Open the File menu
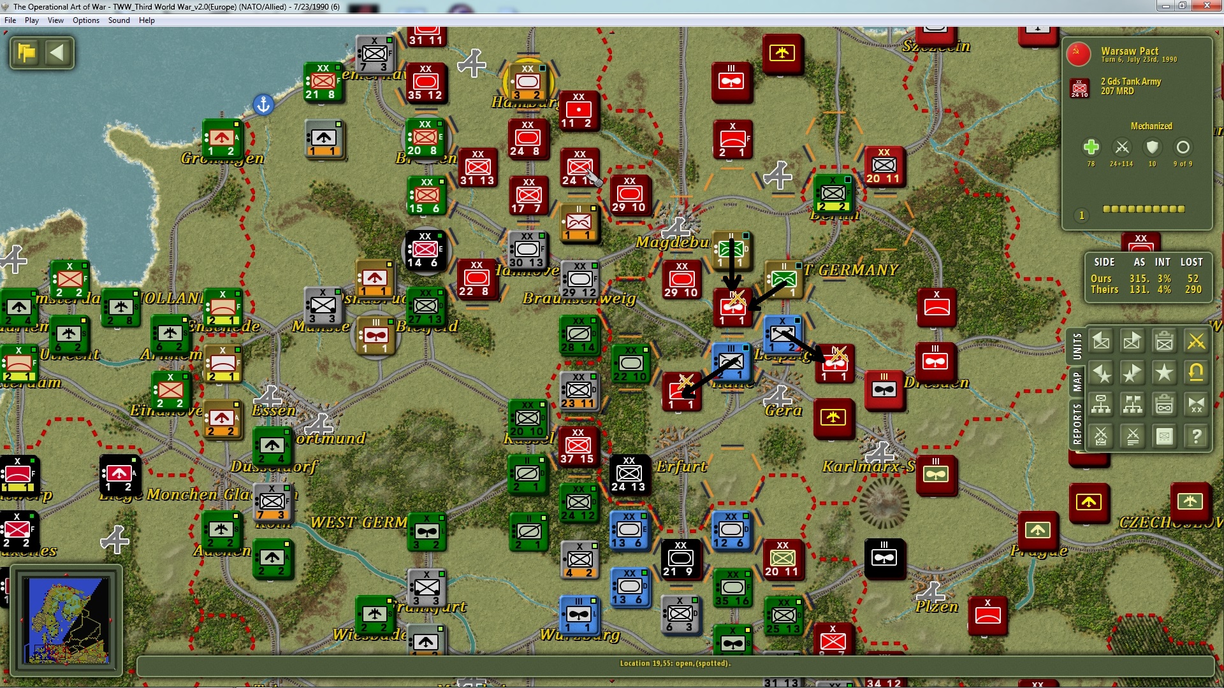 [x=10, y=20]
